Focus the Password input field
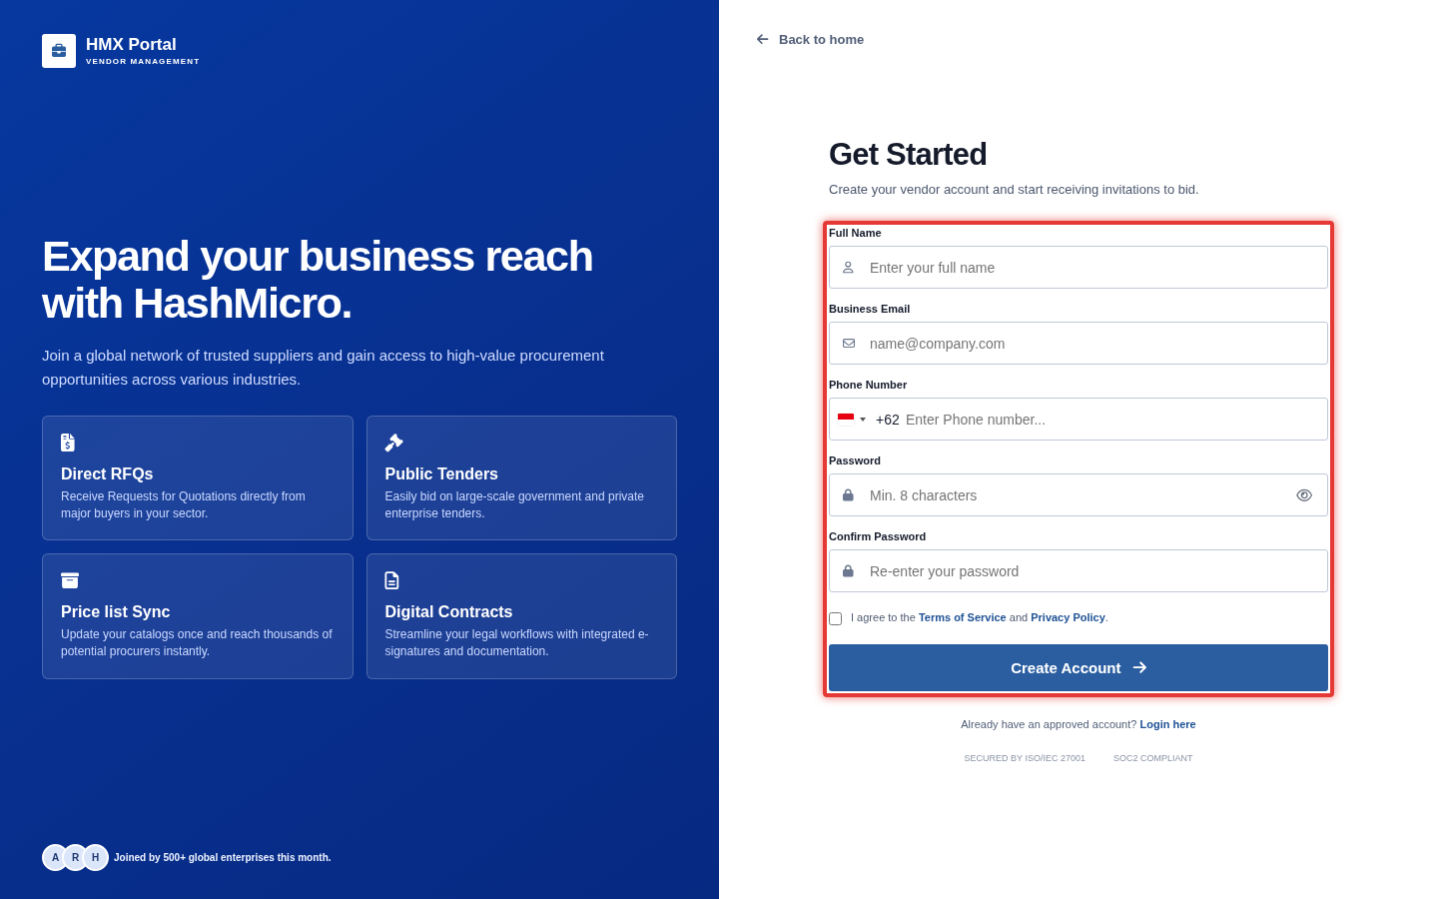The width and height of the screenshot is (1438, 899). pyautogui.click(x=1078, y=495)
